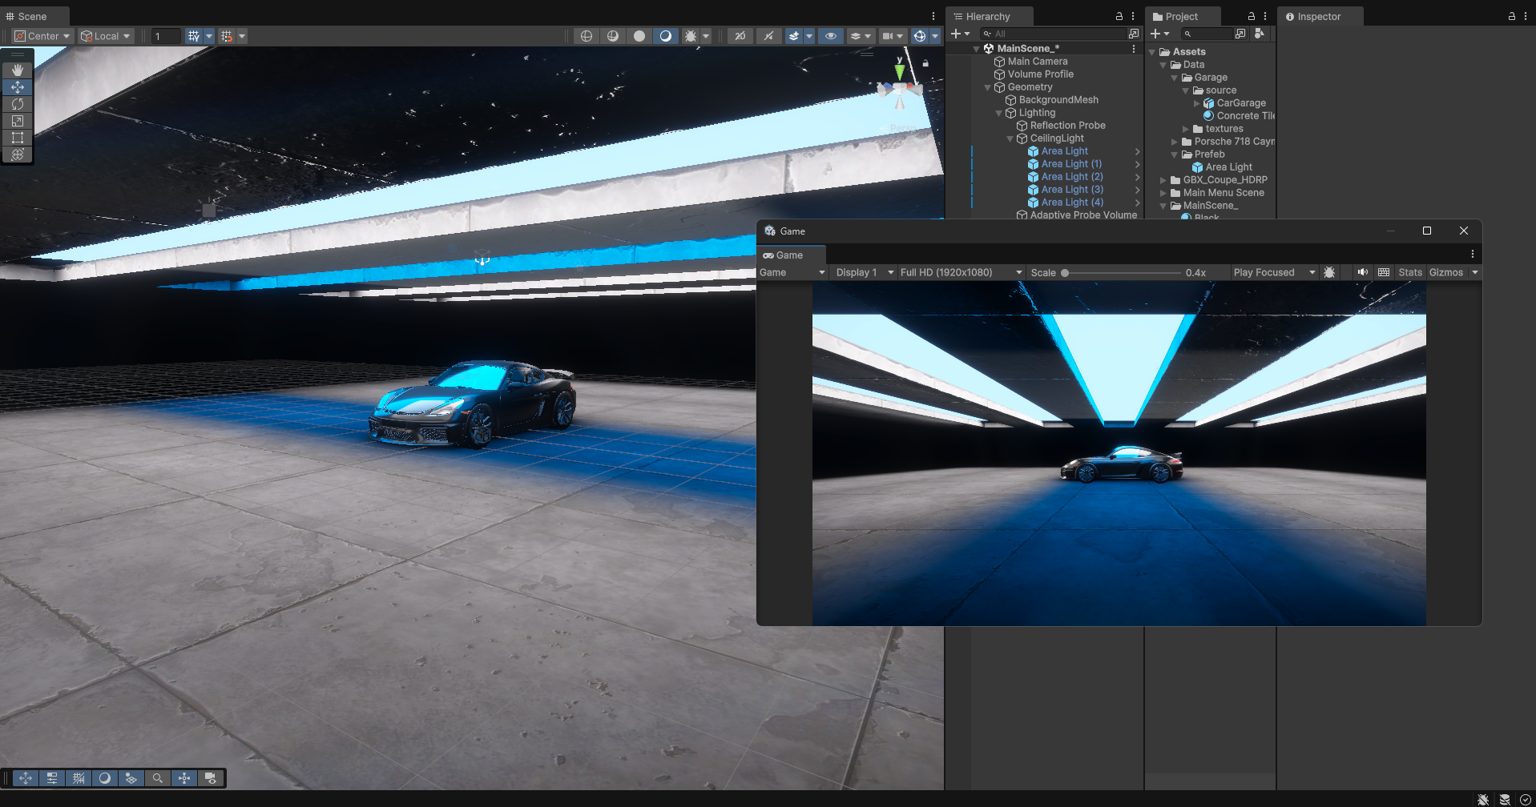Open the Full HD resolution dropdown
This screenshot has width=1536, height=807.
tap(961, 272)
